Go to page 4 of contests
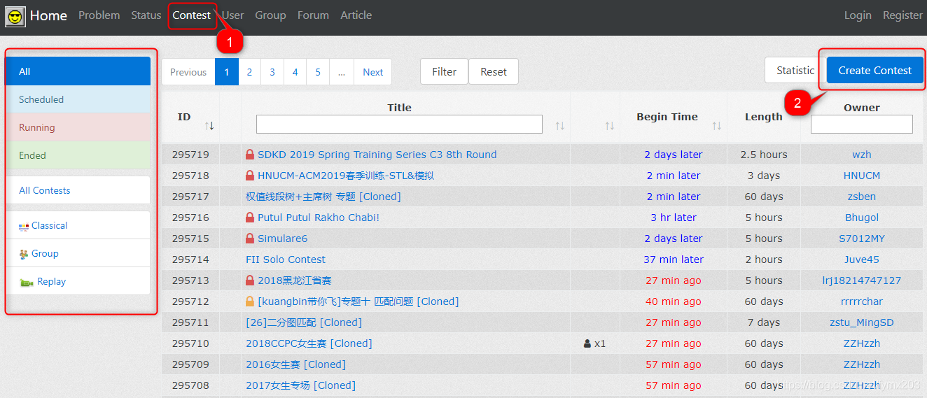Viewport: 927px width, 398px height. click(x=295, y=72)
